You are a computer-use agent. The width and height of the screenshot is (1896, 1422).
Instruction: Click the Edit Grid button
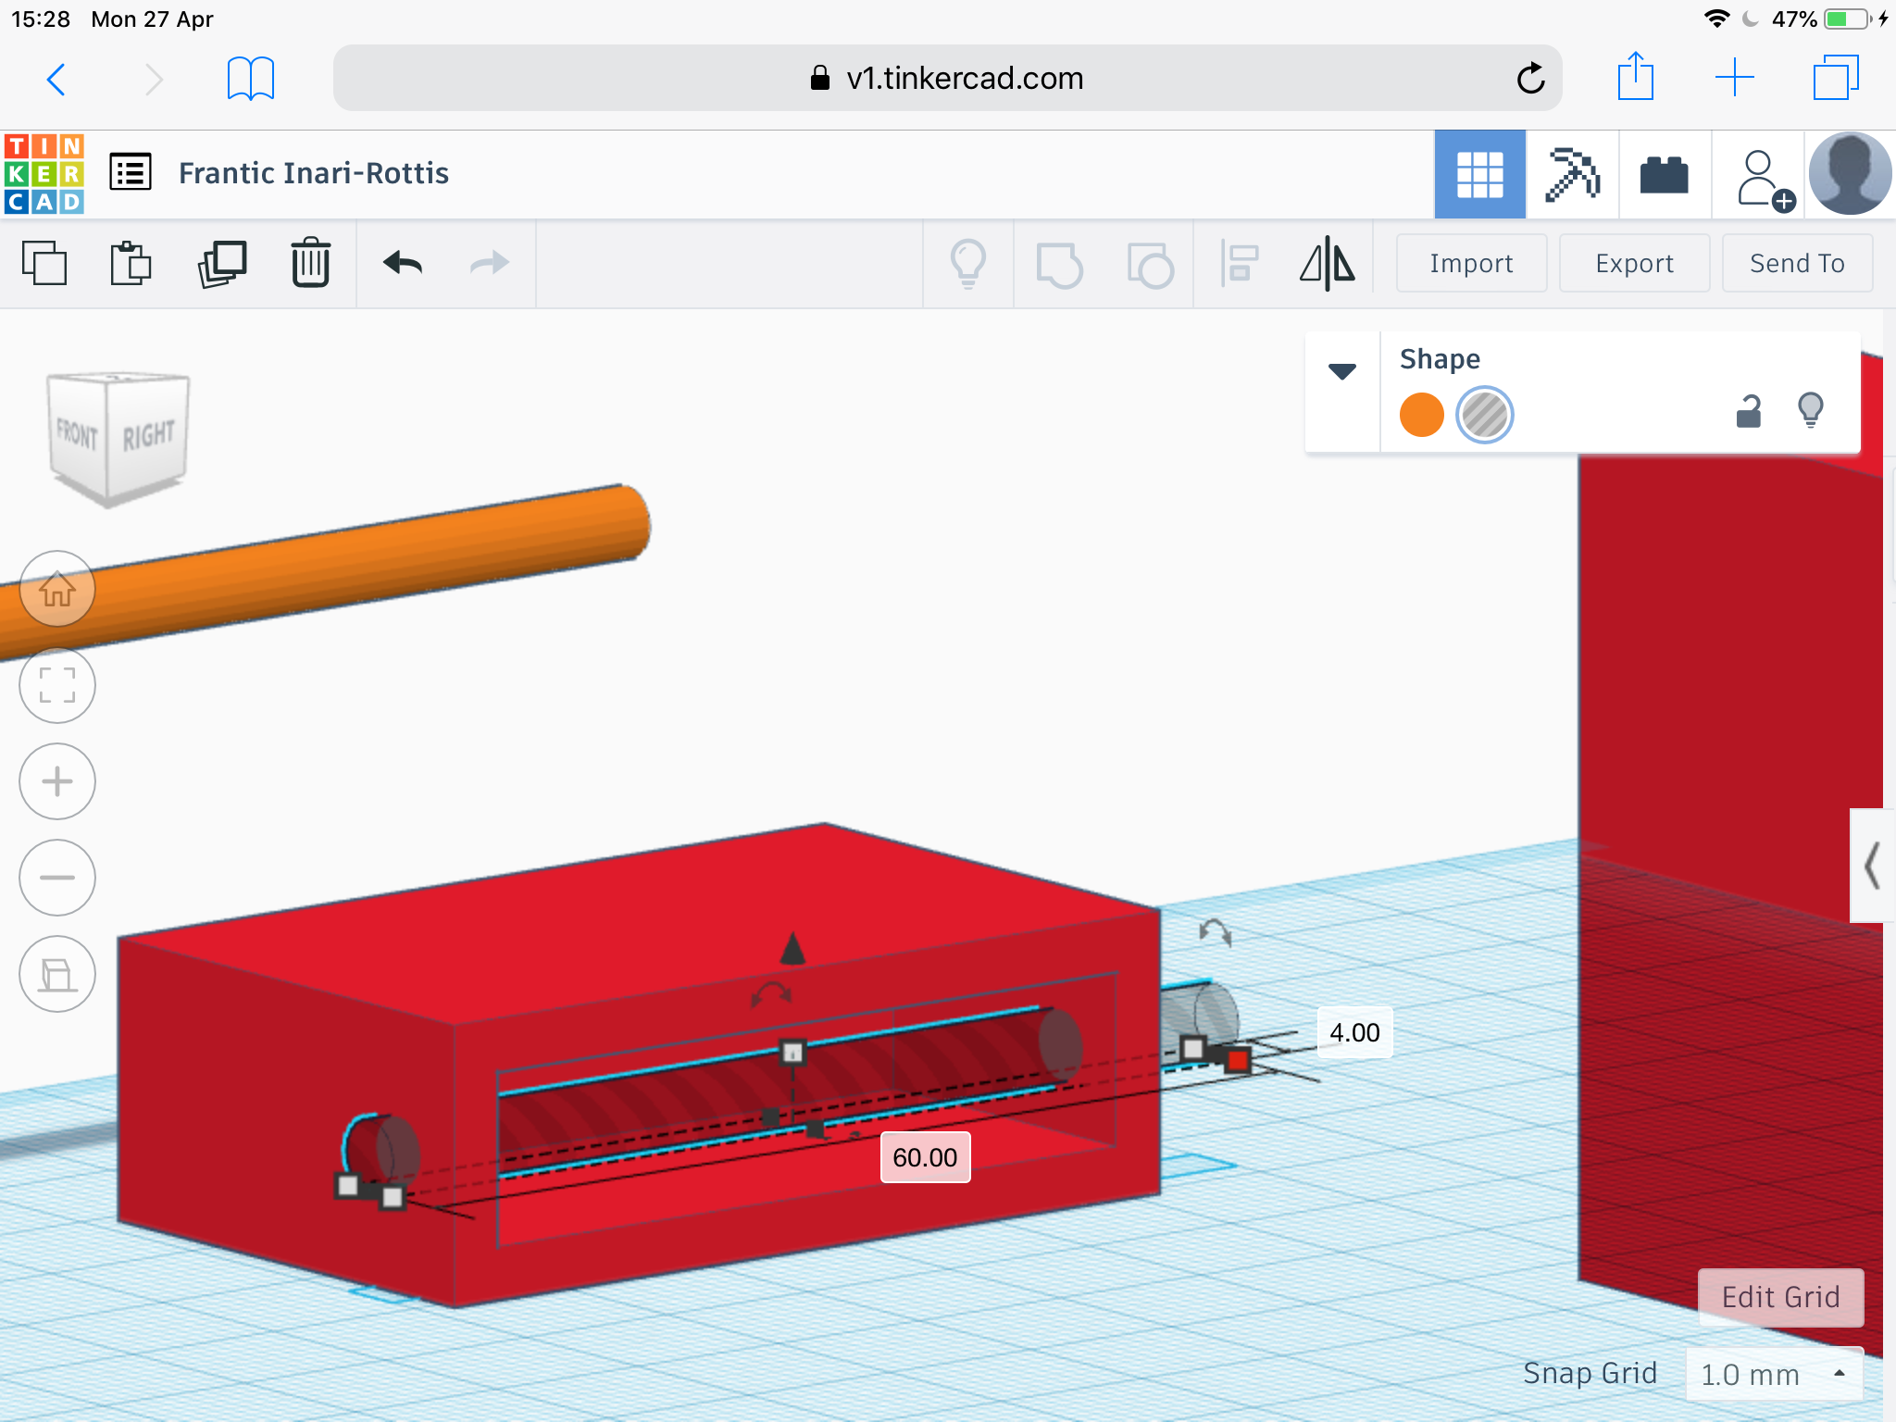click(x=1780, y=1297)
